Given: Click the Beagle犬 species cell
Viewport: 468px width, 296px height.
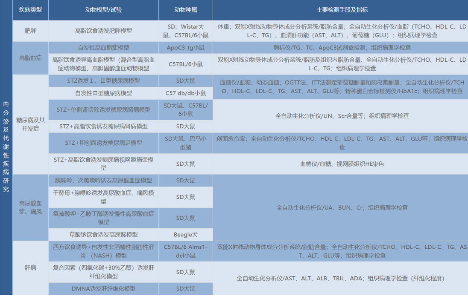Looking at the screenshot, I should tap(186, 234).
